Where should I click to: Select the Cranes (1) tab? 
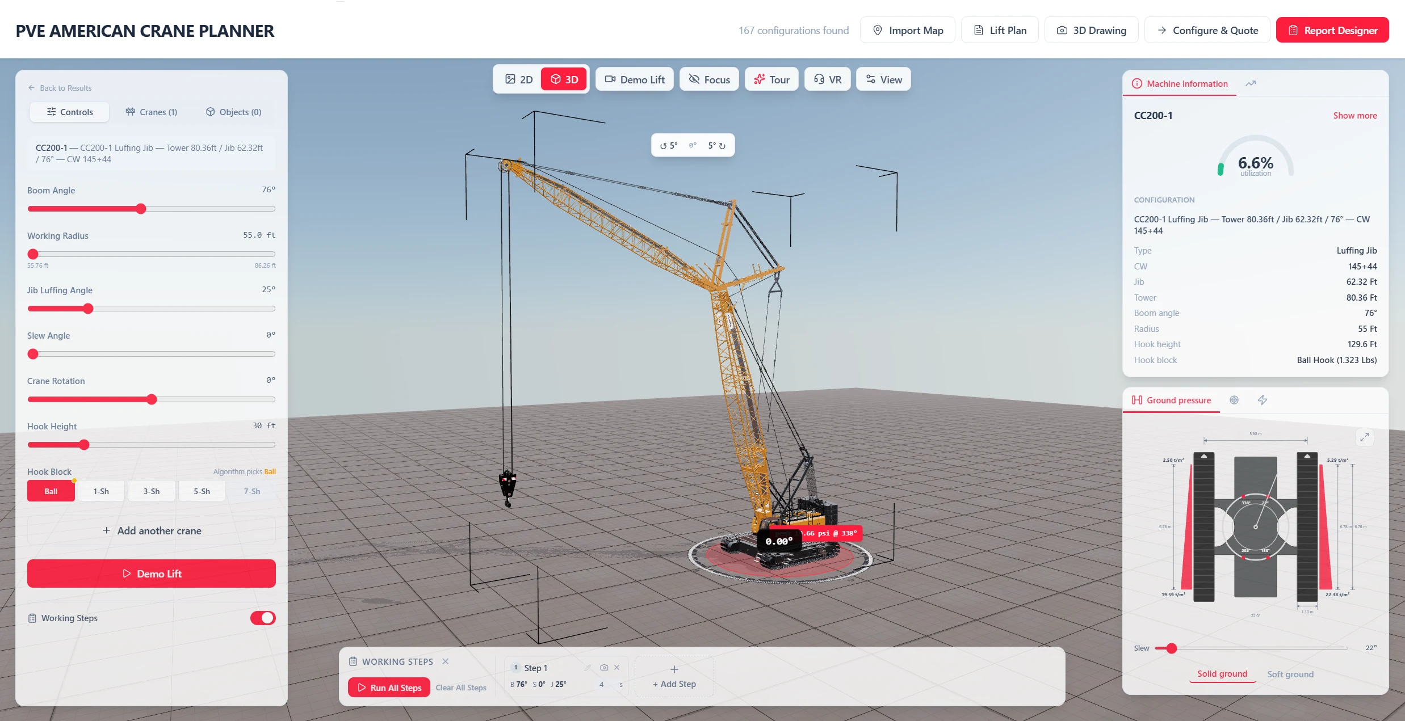(151, 112)
